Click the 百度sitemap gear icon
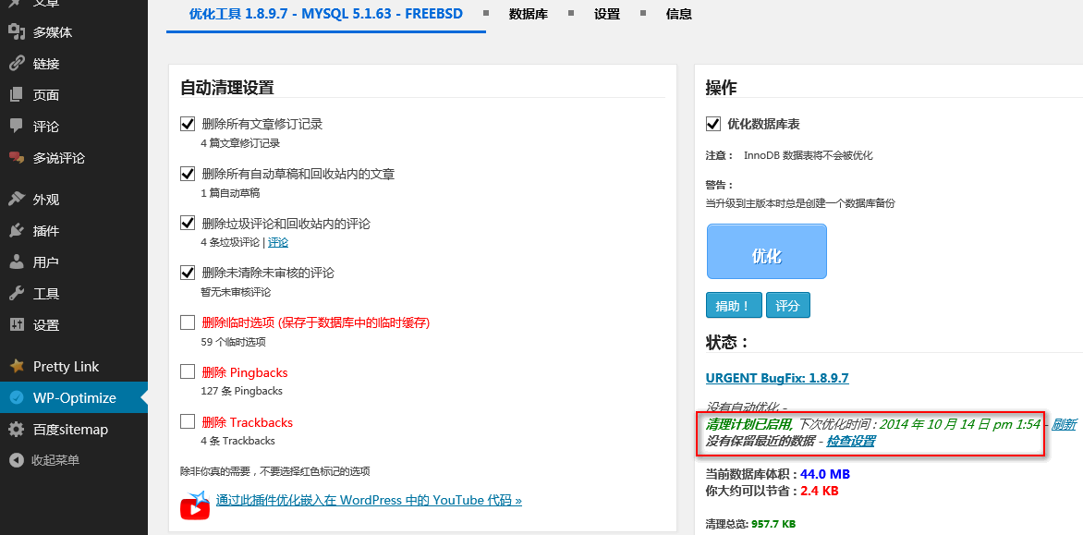Image resolution: width=1083 pixels, height=535 pixels. (17, 430)
